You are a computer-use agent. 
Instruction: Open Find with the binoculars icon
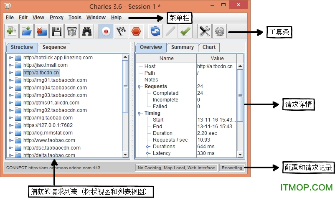87,31
